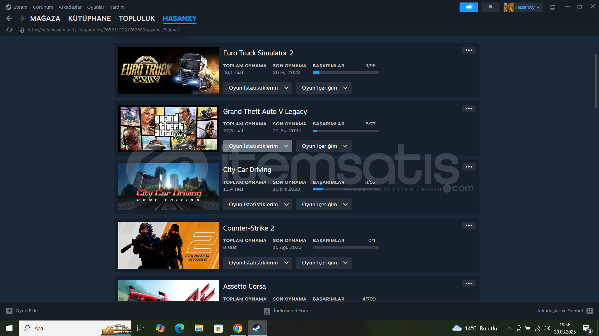Open the Yardım menu
599x336 pixels.
click(x=117, y=7)
